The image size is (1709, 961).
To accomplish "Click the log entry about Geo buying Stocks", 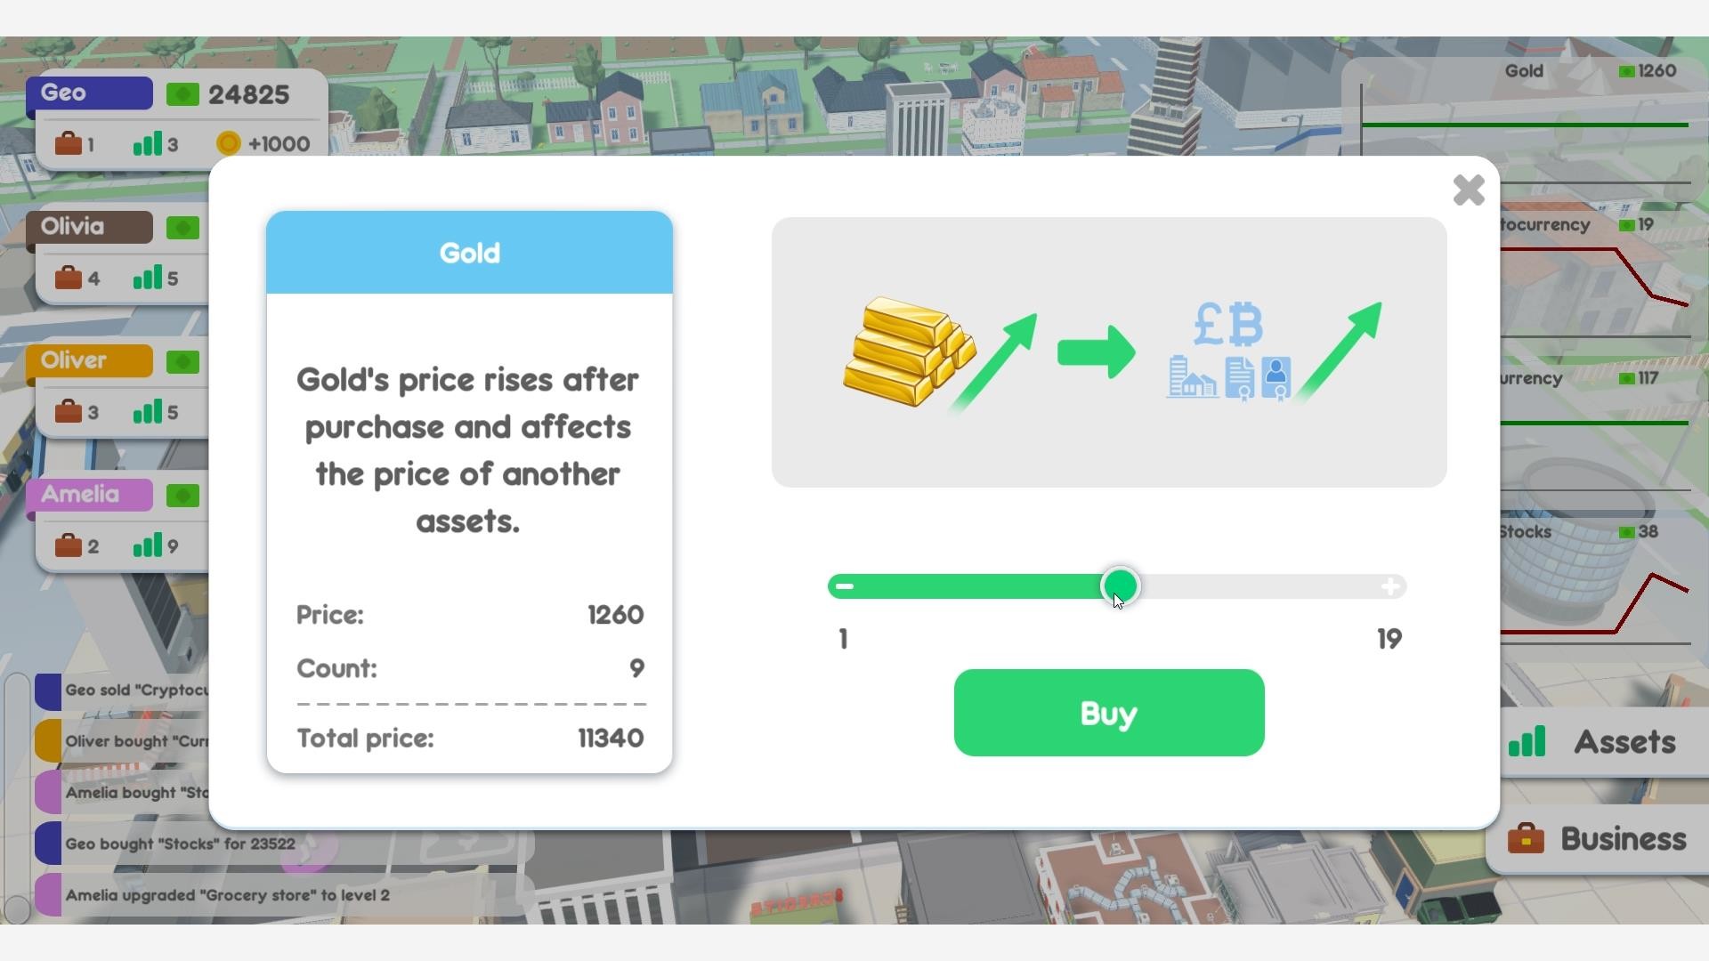I will (181, 844).
